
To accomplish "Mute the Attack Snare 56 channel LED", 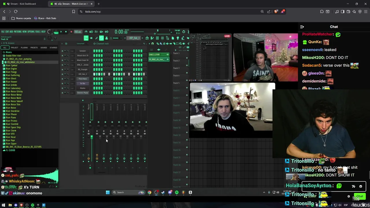I will (x=62, y=60).
